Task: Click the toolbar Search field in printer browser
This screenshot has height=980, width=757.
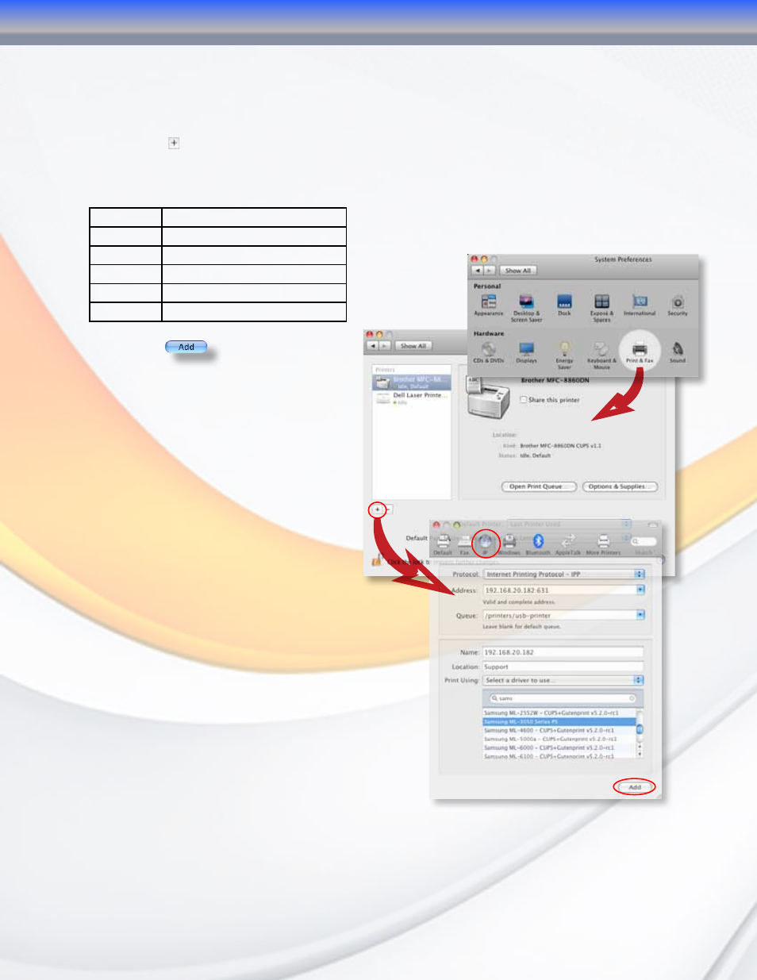Action: coord(644,541)
